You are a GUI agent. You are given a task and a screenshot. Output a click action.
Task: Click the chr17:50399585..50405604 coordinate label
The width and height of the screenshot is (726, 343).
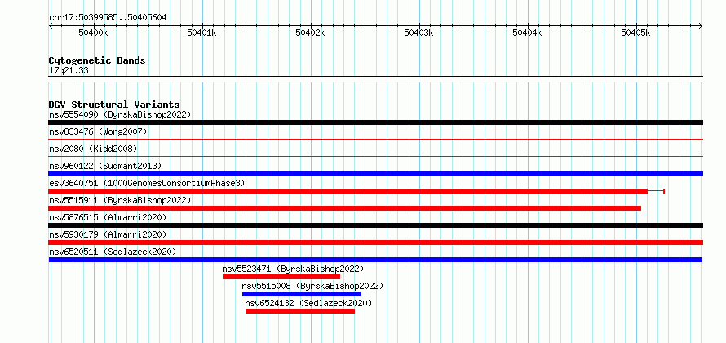108,18
